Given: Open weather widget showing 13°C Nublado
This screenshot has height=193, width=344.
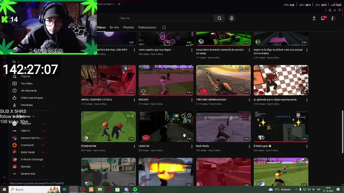Looking at the screenshot, I should pos(279,190).
